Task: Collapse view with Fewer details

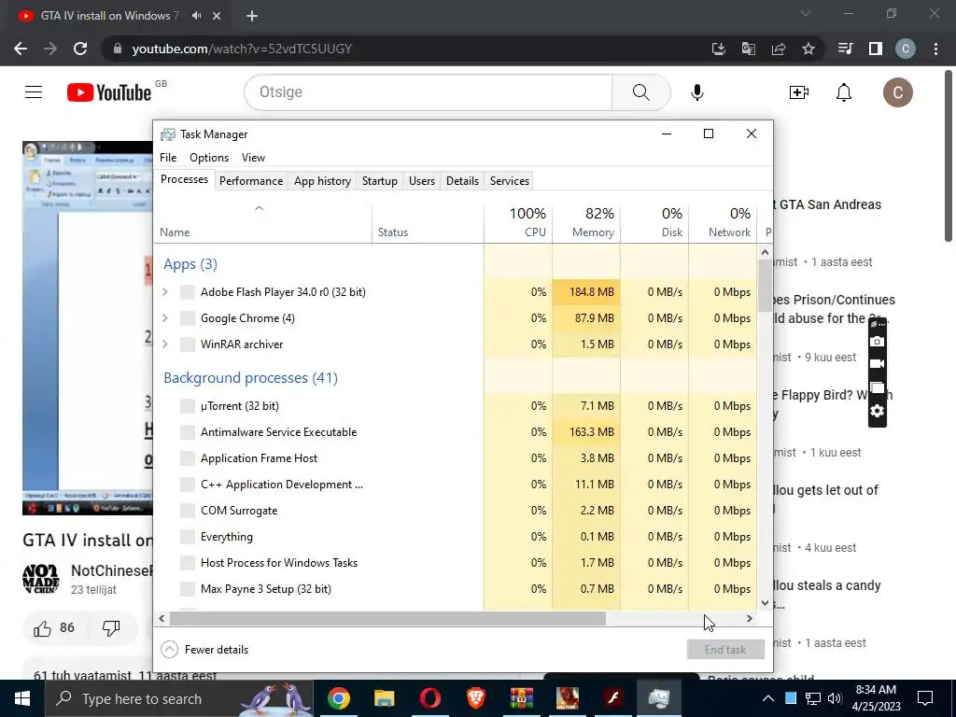Action: 204,650
